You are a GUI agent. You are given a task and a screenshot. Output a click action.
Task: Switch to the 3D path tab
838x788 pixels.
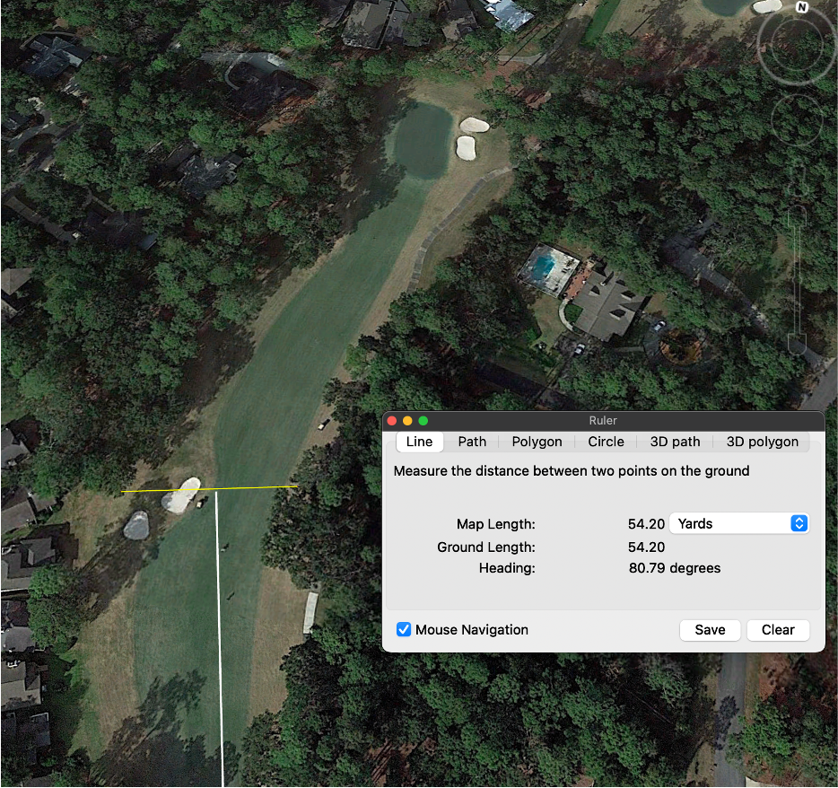[x=675, y=442]
